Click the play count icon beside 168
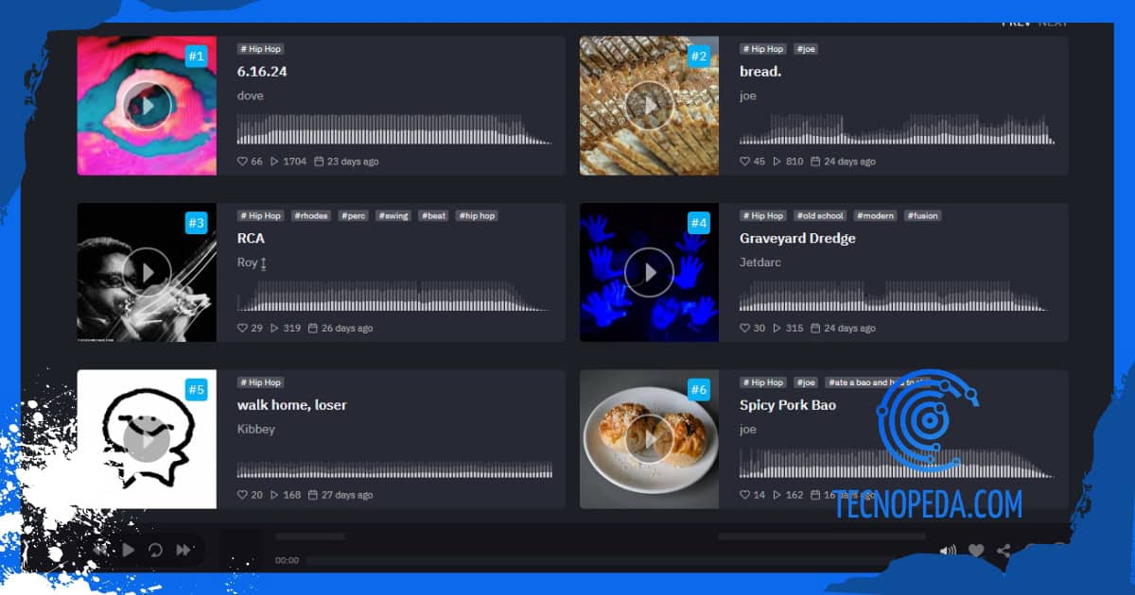The height and width of the screenshot is (595, 1135). (274, 495)
